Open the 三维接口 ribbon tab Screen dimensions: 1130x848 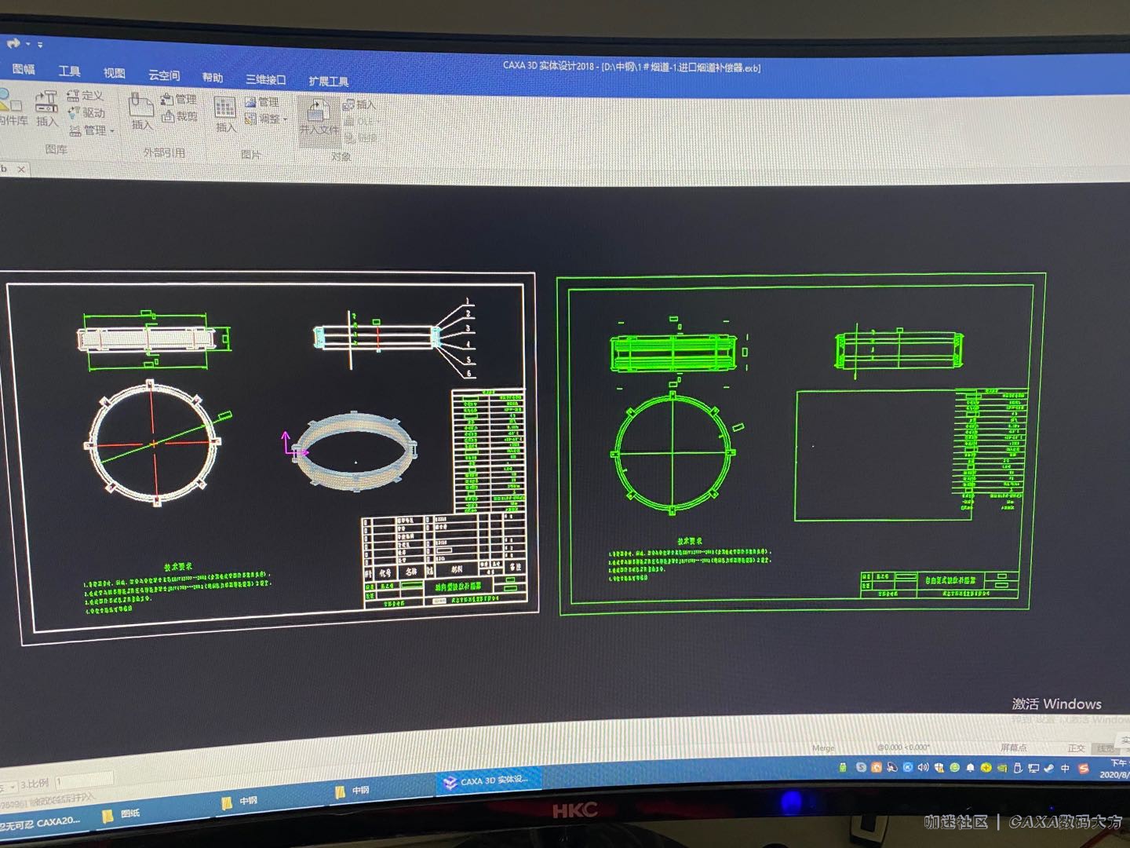pos(265,79)
